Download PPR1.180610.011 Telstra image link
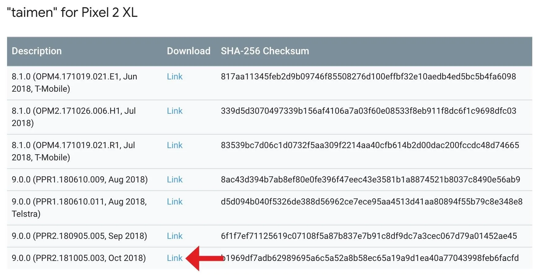The height and width of the screenshot is (279, 539). coord(175,202)
